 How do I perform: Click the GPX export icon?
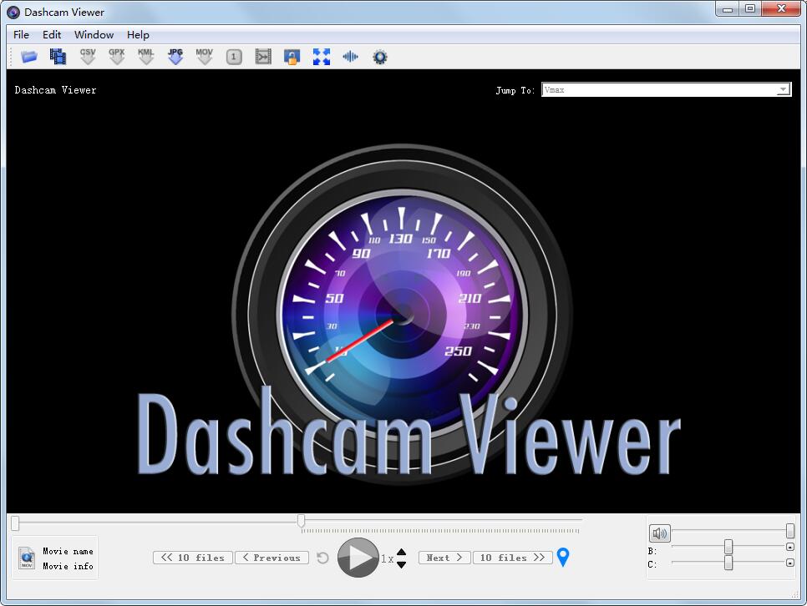117,55
